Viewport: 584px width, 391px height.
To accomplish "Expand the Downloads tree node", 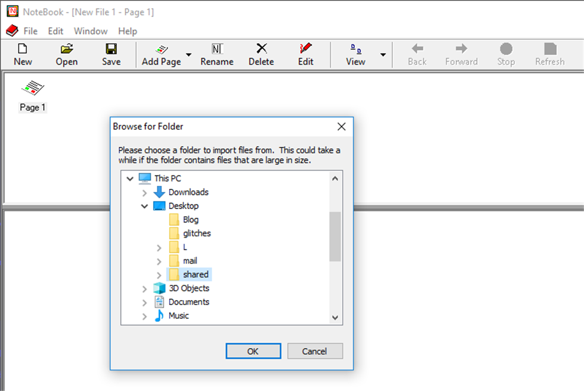I will point(145,193).
